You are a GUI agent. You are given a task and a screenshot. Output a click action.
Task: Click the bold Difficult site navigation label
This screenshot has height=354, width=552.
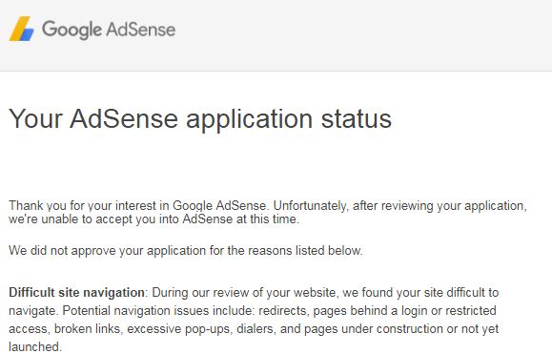(76, 292)
